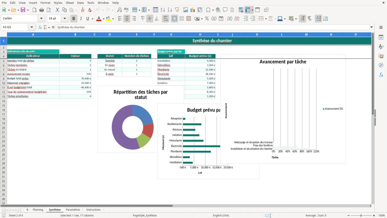Expand the Name Box dropdown
The height and width of the screenshot is (218, 387).
coord(32,27)
